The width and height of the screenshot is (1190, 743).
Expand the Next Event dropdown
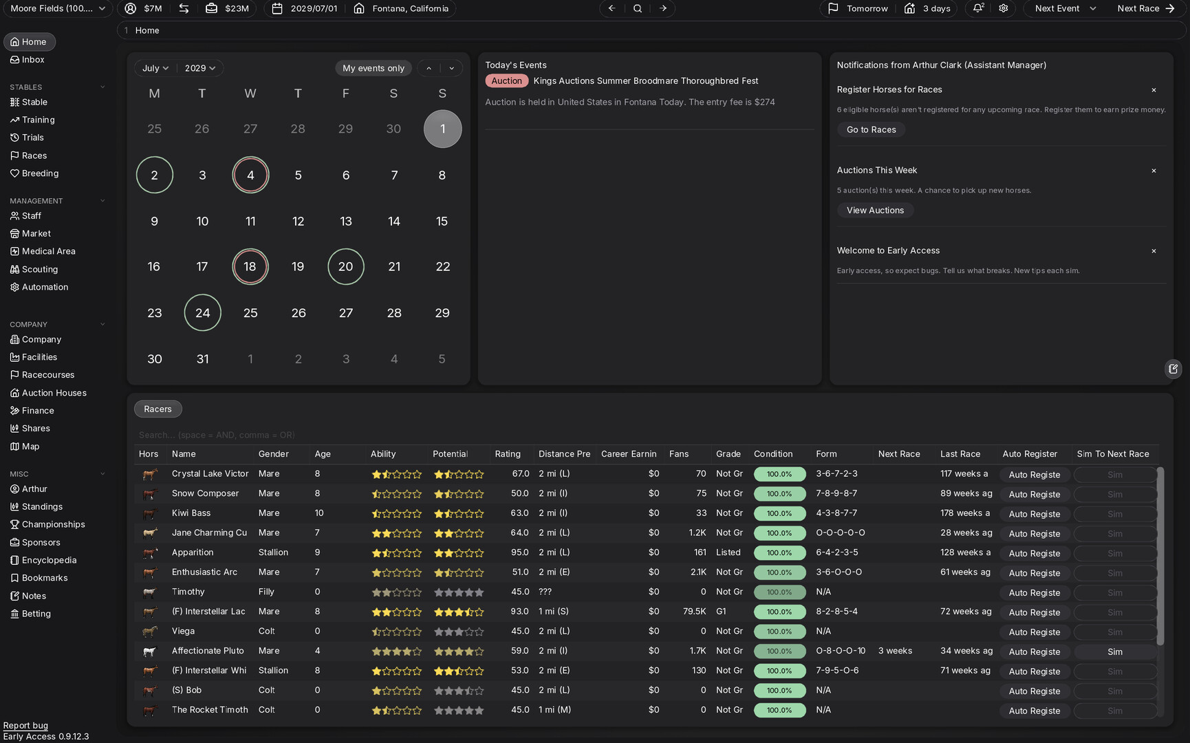(1065, 8)
